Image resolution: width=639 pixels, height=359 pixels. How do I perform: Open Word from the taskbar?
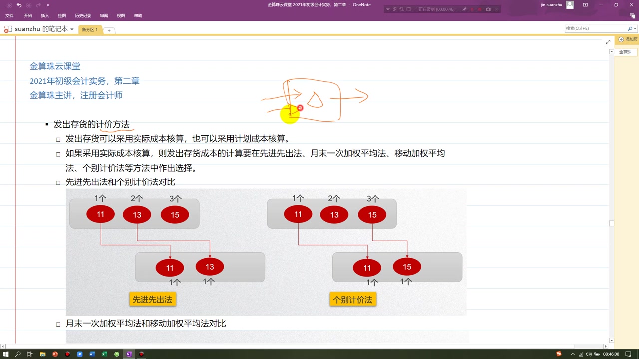point(92,354)
